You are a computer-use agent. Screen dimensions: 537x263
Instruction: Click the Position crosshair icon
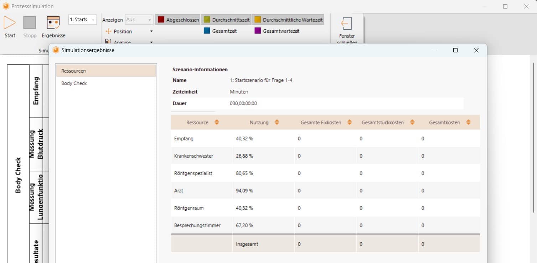point(109,31)
